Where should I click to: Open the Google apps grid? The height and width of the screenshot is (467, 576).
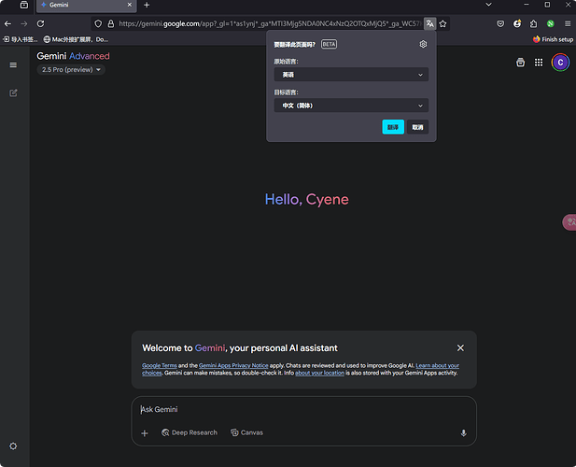point(539,63)
